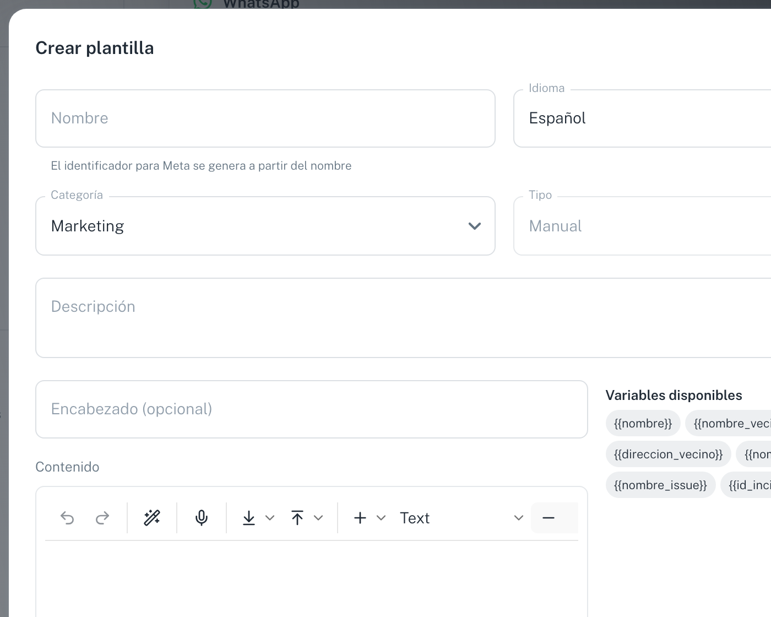Click the Meta identifier helper text
The height and width of the screenshot is (617, 771).
point(201,166)
